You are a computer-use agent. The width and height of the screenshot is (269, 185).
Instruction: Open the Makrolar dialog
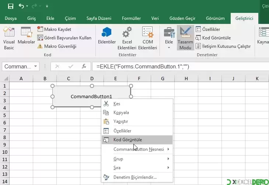coord(26,36)
